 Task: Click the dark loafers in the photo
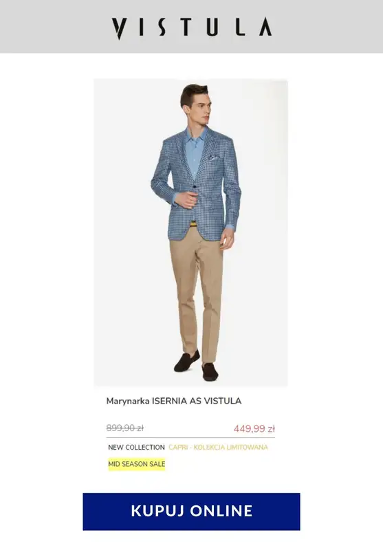click(197, 366)
